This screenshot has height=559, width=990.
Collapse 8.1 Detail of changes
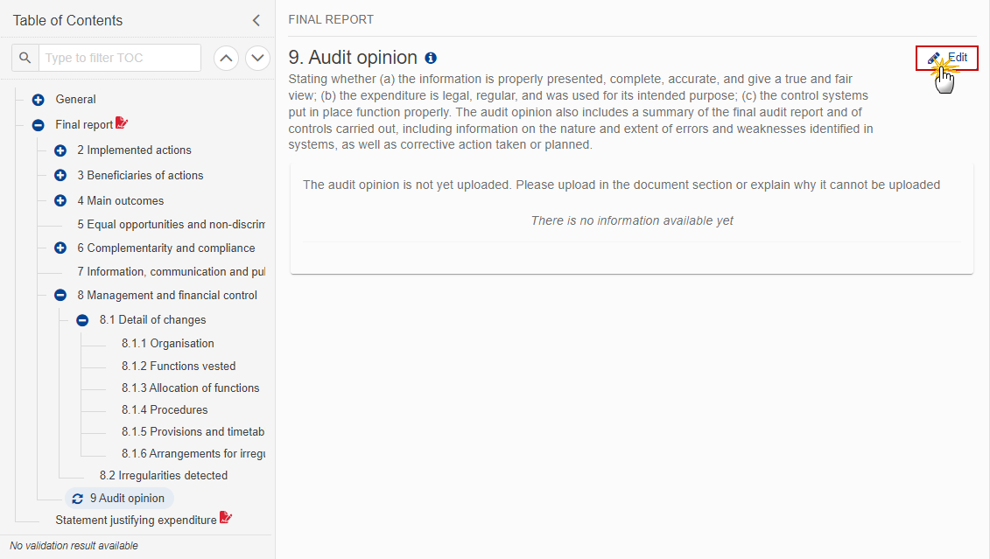[x=82, y=320]
